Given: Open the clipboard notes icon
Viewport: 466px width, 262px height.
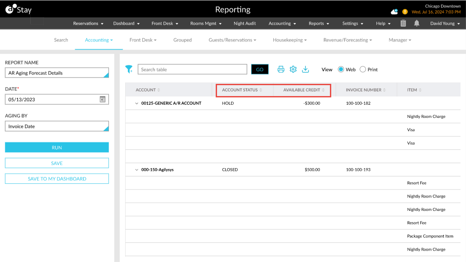Looking at the screenshot, I should pyautogui.click(x=403, y=23).
